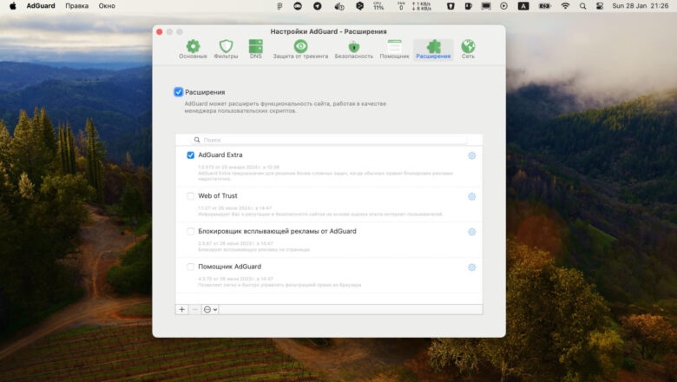Open Web of Trust gear settings
The image size is (677, 382).
point(472,196)
